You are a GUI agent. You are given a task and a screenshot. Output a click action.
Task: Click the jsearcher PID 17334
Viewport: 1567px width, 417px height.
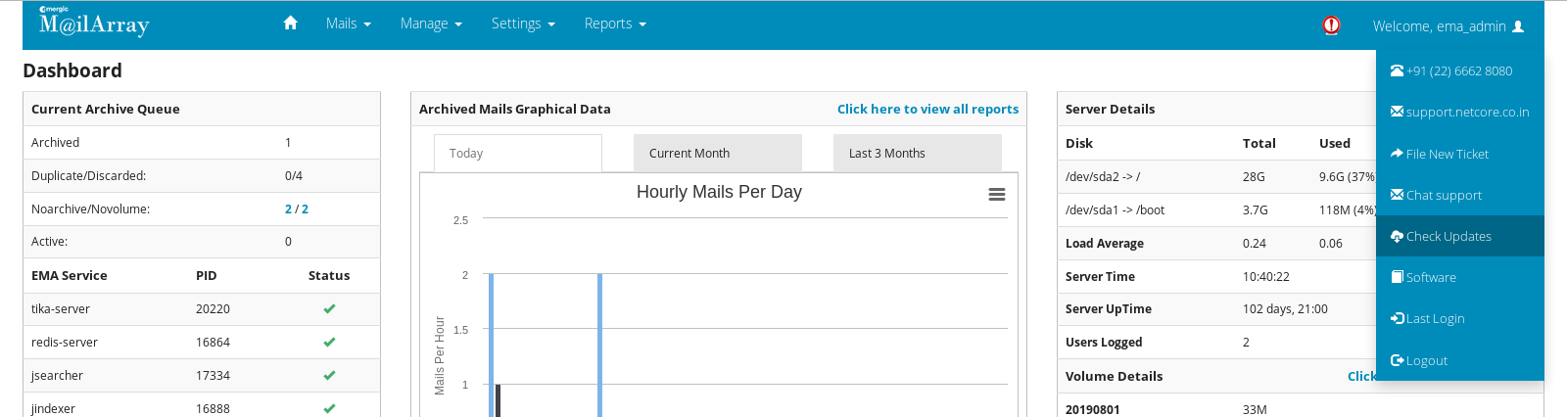point(213,375)
